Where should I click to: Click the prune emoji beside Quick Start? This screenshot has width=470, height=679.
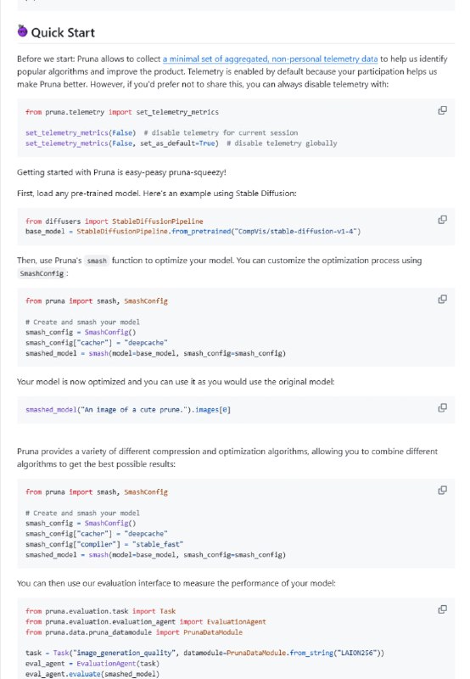(x=23, y=31)
